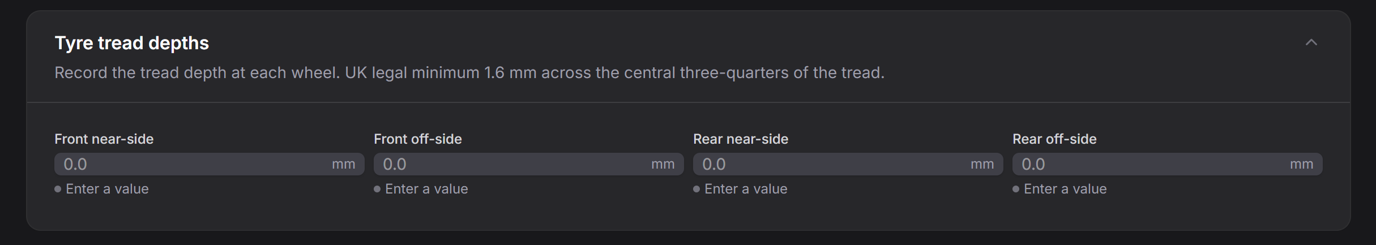The height and width of the screenshot is (245, 1376).
Task: Click the Rear near-side label
Action: (x=741, y=139)
